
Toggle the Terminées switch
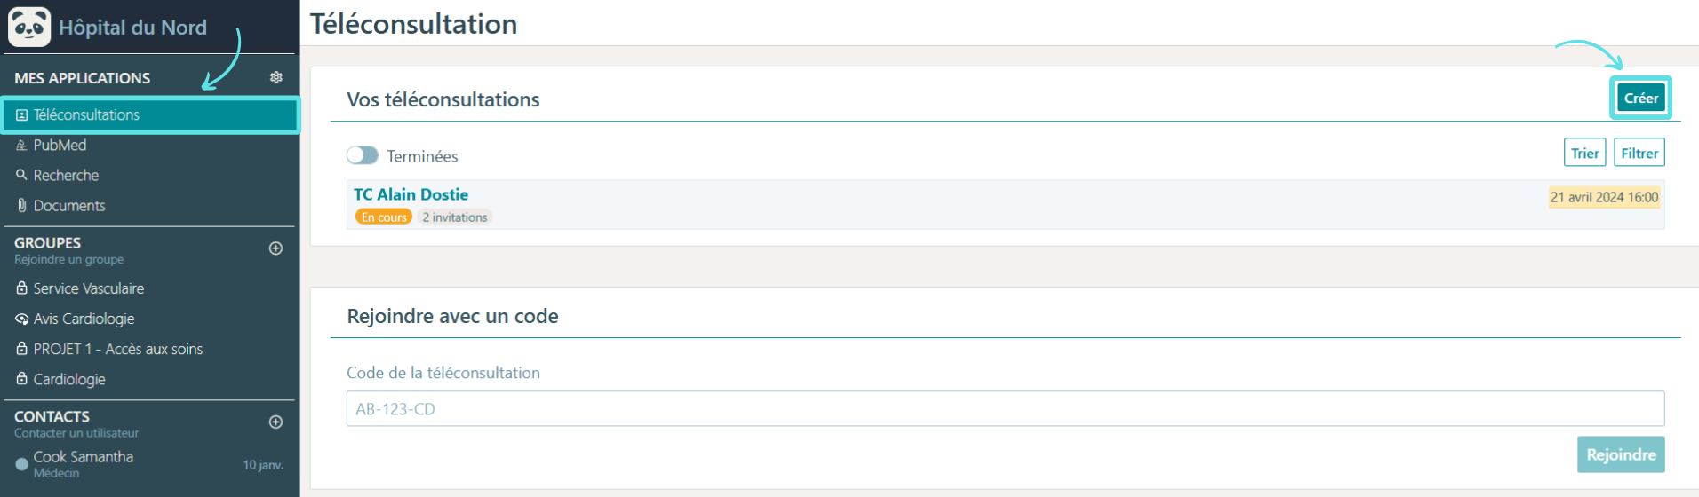[363, 155]
